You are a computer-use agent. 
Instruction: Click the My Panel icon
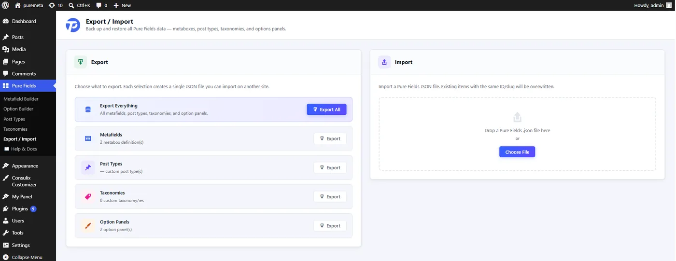pyautogui.click(x=6, y=197)
